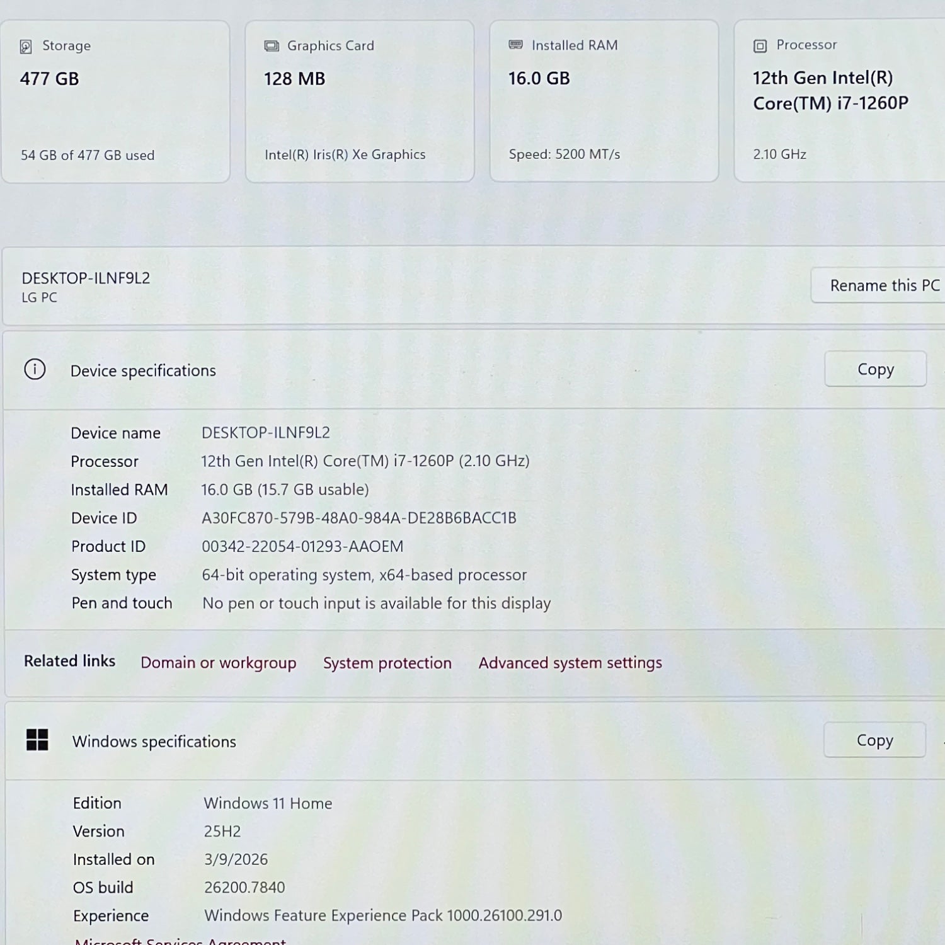Click the device name DESKTOP-ILNF9L2
This screenshot has width=945, height=945.
pyautogui.click(x=86, y=278)
